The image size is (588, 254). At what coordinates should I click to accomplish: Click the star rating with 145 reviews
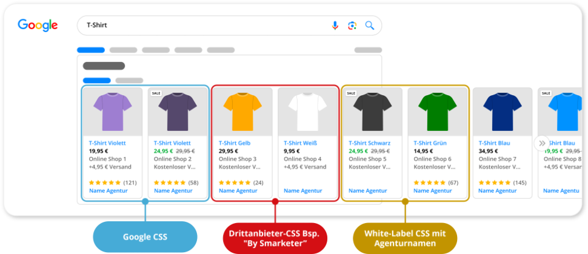coord(503,182)
